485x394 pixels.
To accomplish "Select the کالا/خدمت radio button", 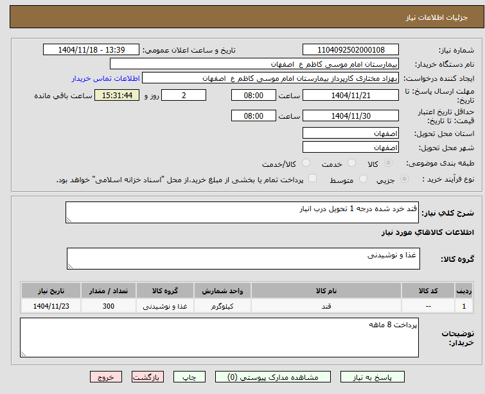I will (x=306, y=163).
